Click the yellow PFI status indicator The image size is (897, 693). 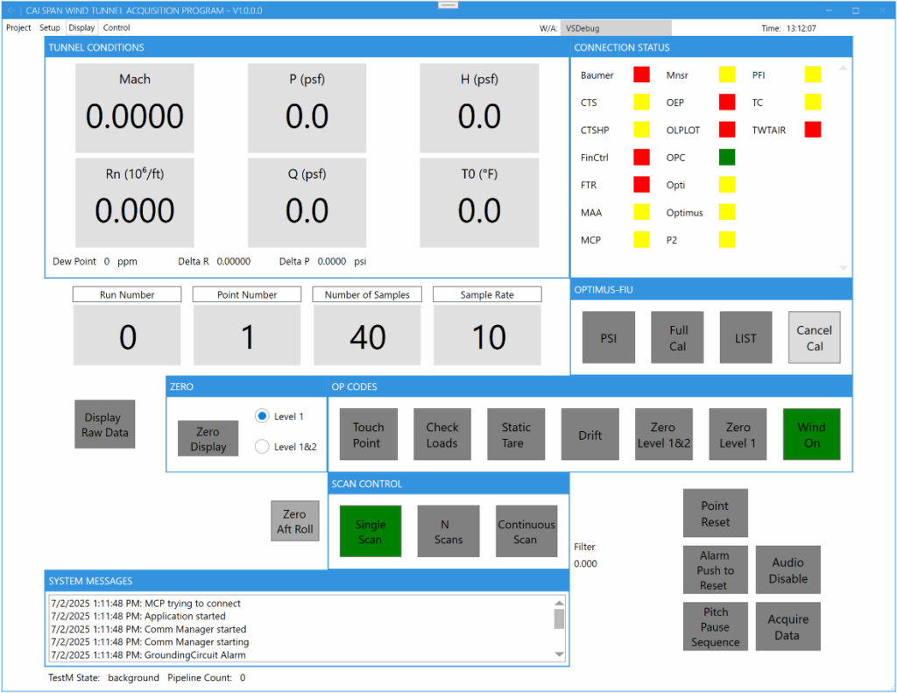pyautogui.click(x=813, y=75)
